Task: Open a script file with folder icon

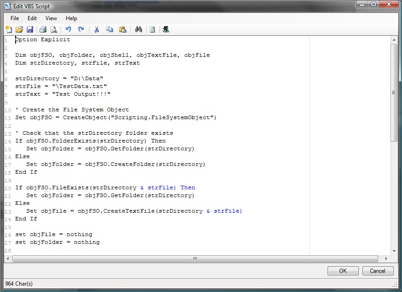Action: pos(19,29)
